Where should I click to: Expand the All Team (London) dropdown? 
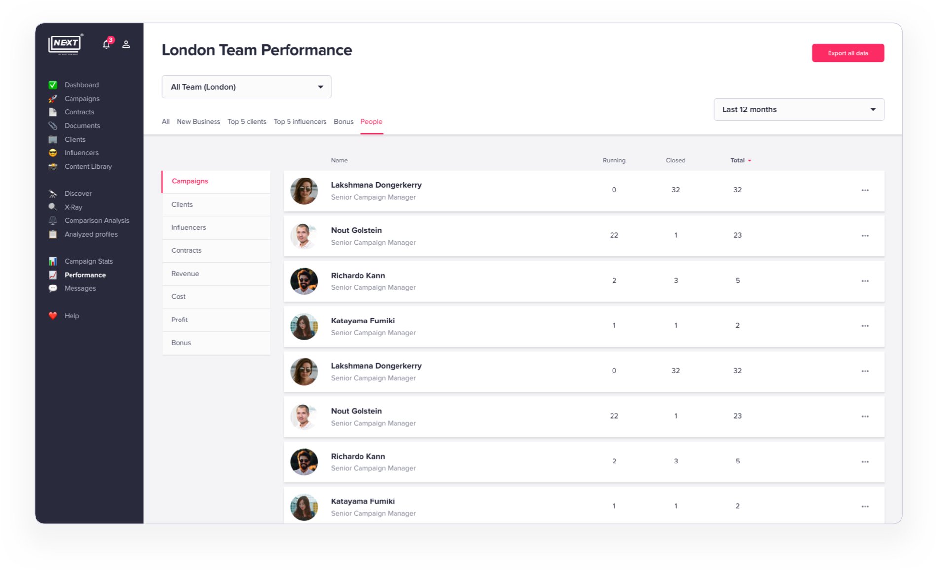[x=247, y=87]
